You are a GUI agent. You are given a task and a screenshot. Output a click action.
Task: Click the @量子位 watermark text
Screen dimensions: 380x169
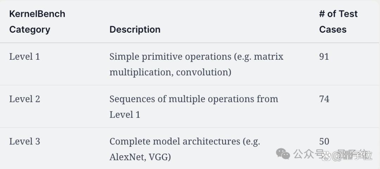[x=352, y=155]
